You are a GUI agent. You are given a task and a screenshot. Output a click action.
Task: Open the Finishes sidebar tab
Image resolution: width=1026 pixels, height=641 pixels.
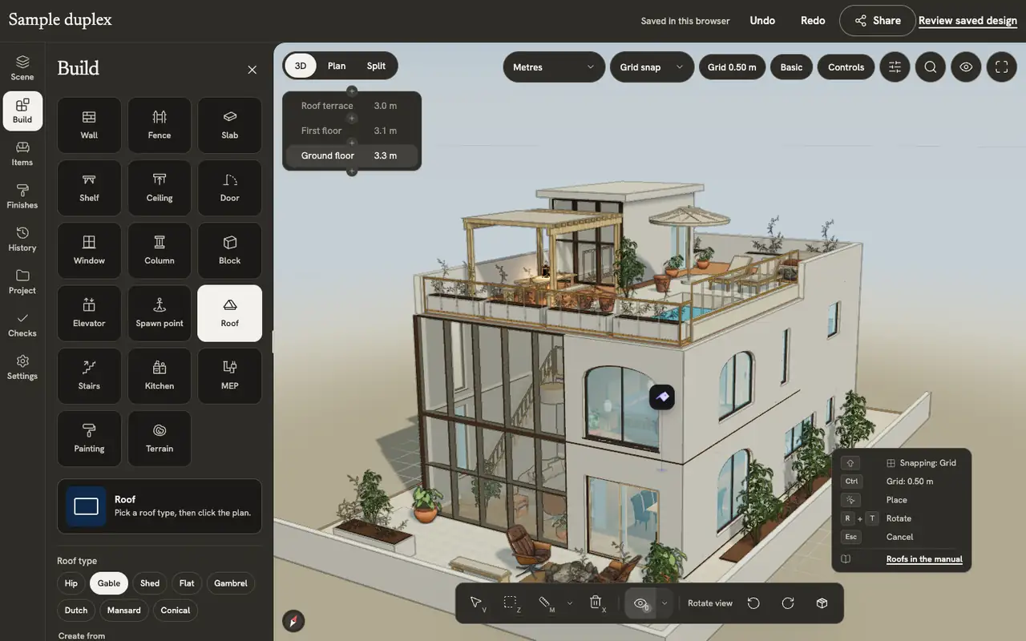[22, 196]
